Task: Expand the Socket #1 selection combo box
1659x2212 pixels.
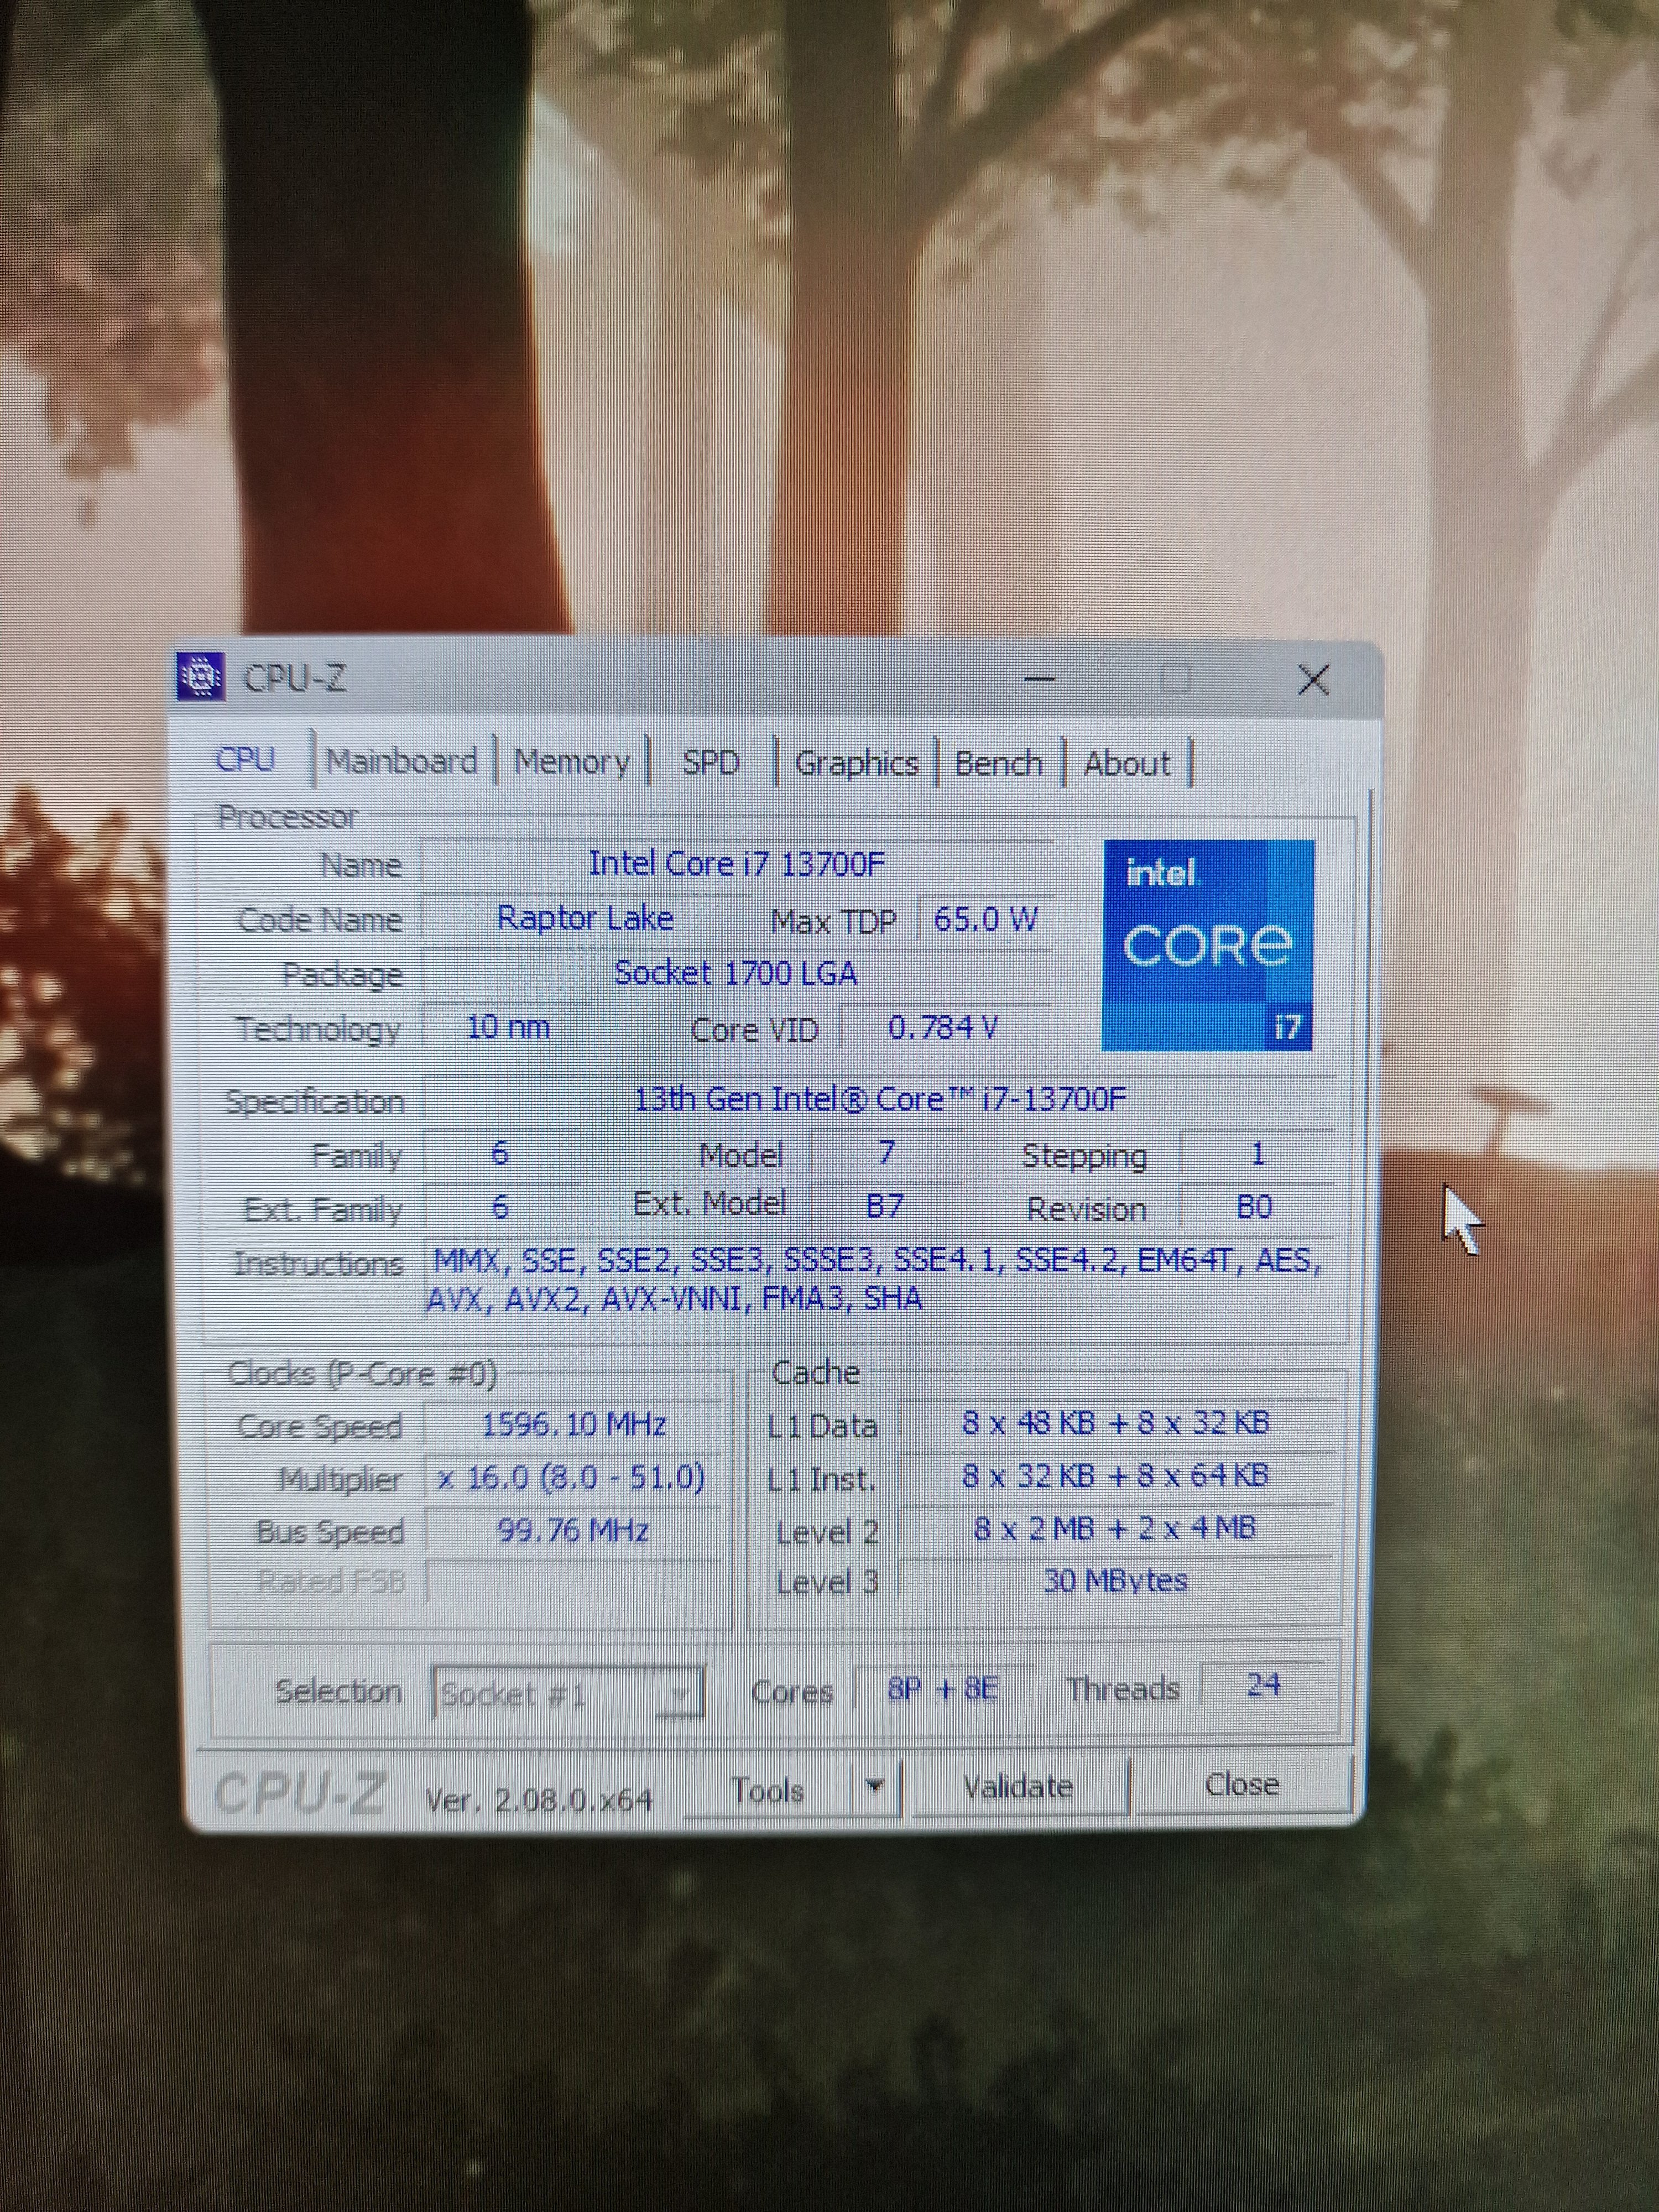Action: (680, 1694)
